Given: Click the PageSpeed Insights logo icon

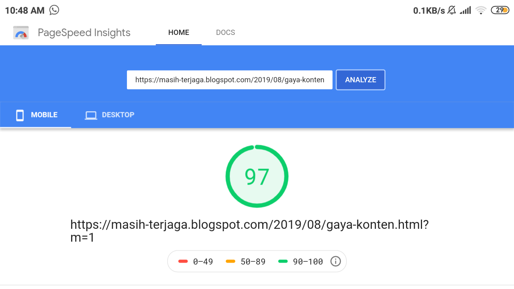Looking at the screenshot, I should pos(21,33).
